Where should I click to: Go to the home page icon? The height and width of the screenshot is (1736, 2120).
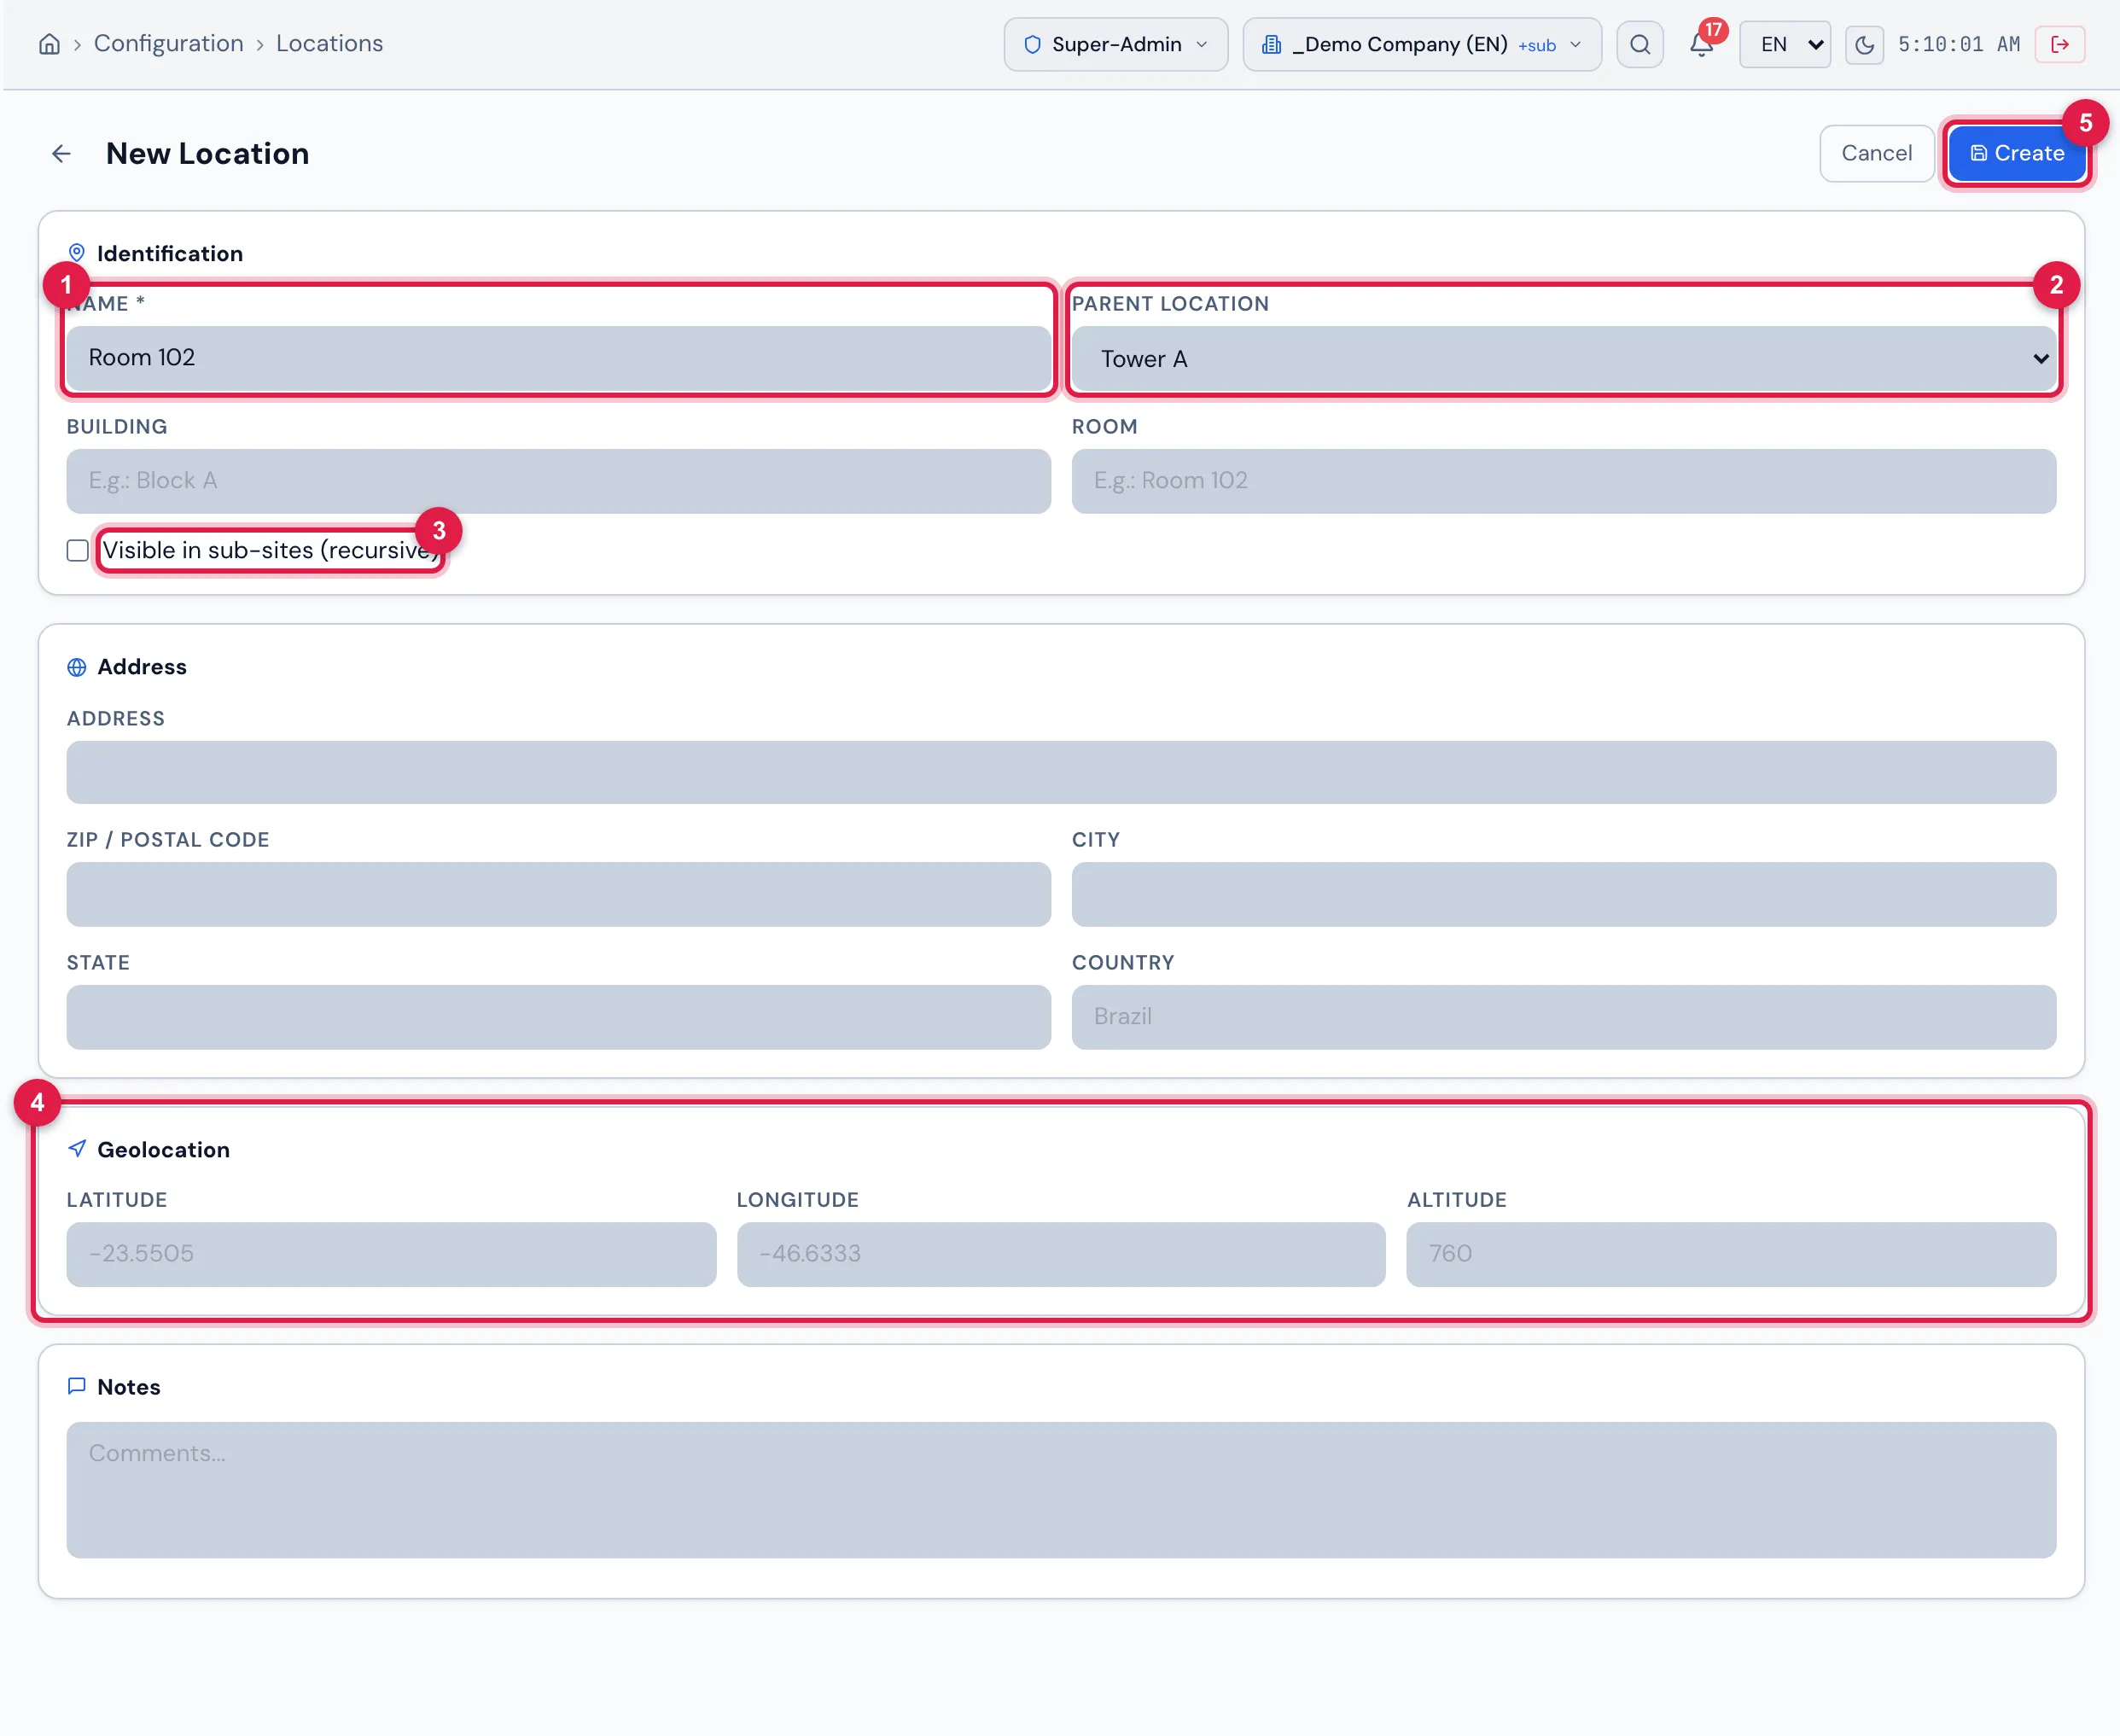click(x=49, y=44)
